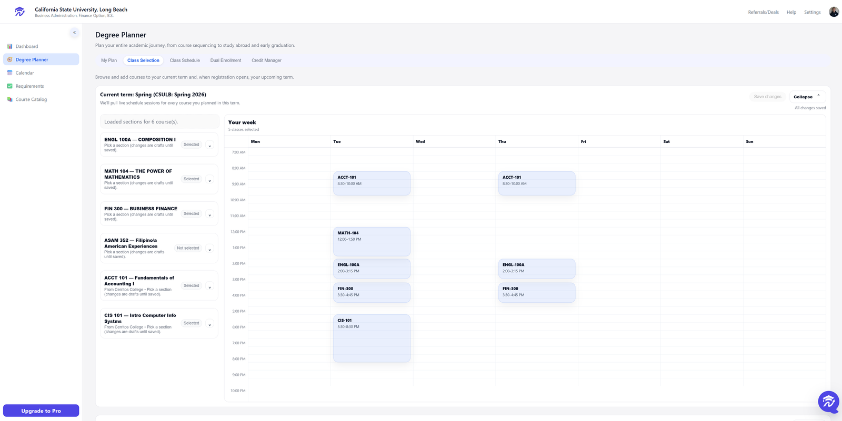842x421 pixels.
Task: Select Thursday FIN-300 class block
Action: [537, 293]
